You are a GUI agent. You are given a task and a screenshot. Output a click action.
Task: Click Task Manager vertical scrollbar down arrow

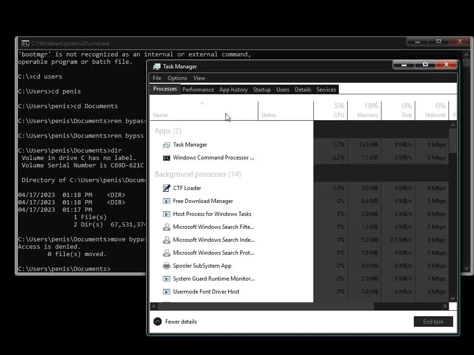453,298
